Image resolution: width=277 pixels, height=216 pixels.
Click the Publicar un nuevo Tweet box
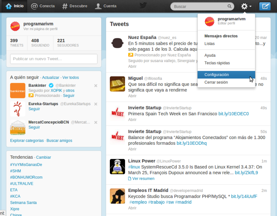tap(54, 59)
